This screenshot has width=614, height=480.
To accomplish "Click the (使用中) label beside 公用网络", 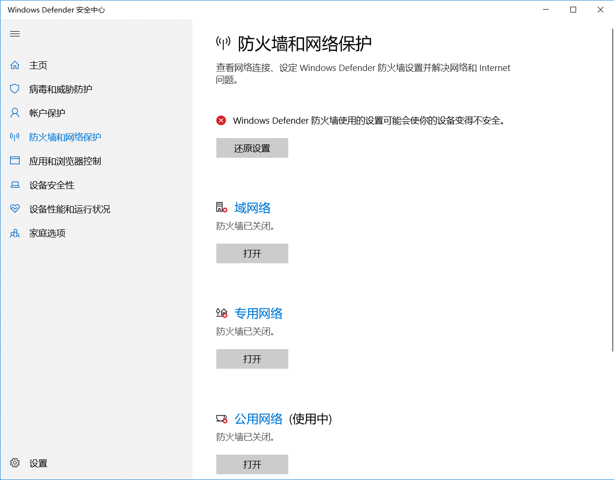I will pyautogui.click(x=310, y=419).
